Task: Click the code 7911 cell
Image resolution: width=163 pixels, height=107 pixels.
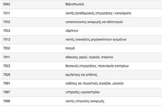Action: [7, 57]
